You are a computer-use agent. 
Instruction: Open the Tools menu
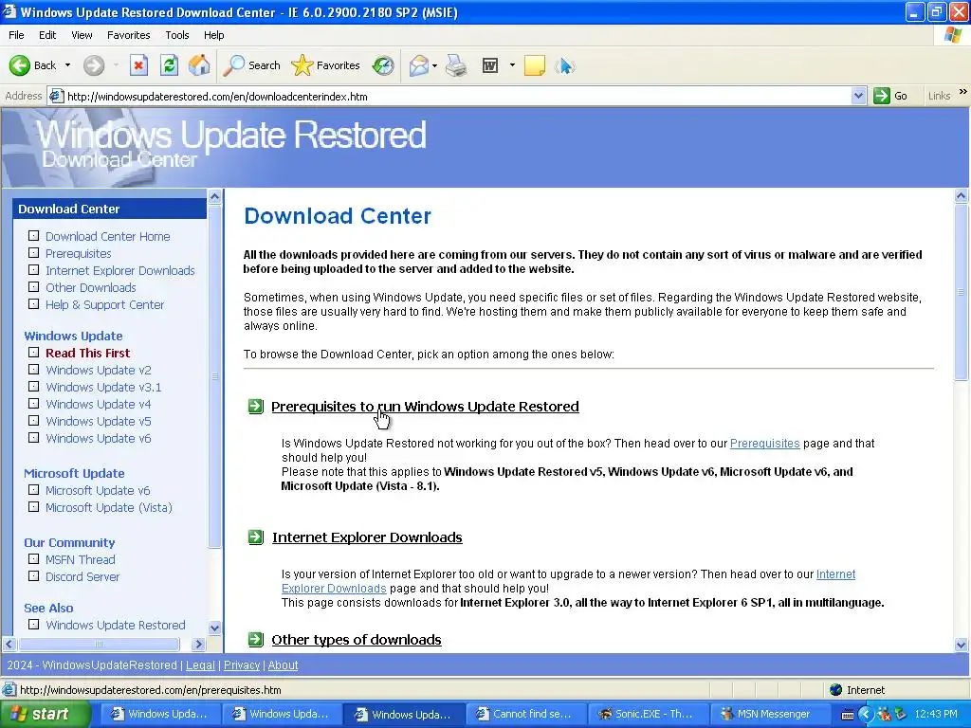coord(176,35)
